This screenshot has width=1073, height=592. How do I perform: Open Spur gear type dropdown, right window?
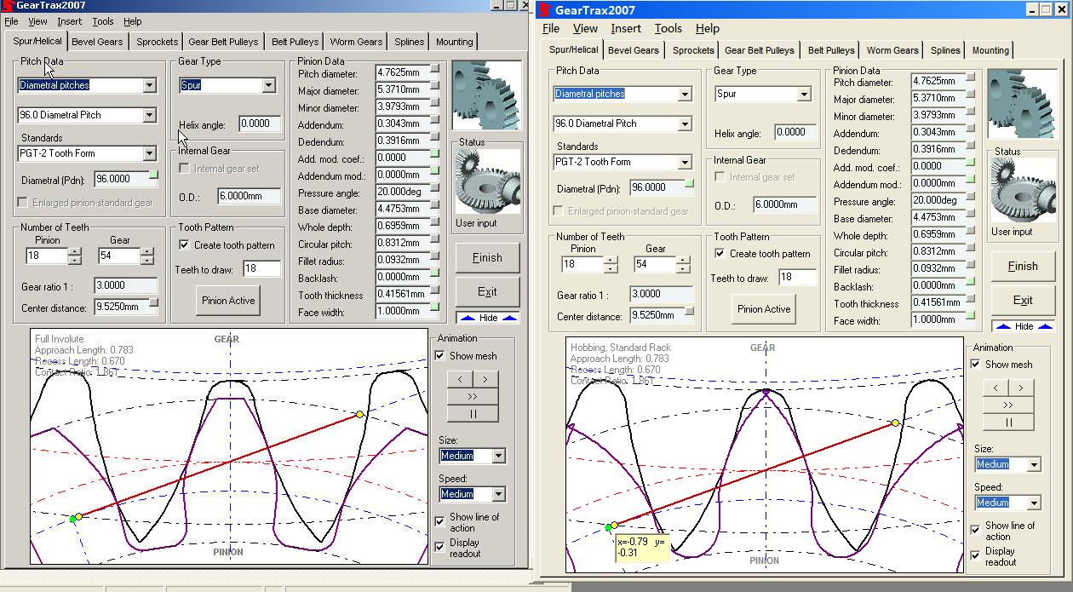(804, 94)
